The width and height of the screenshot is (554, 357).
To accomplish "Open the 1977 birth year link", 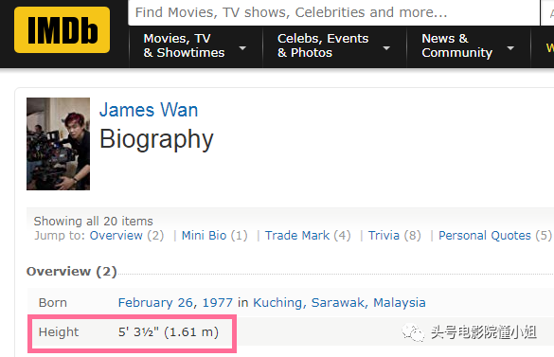I will point(217,303).
